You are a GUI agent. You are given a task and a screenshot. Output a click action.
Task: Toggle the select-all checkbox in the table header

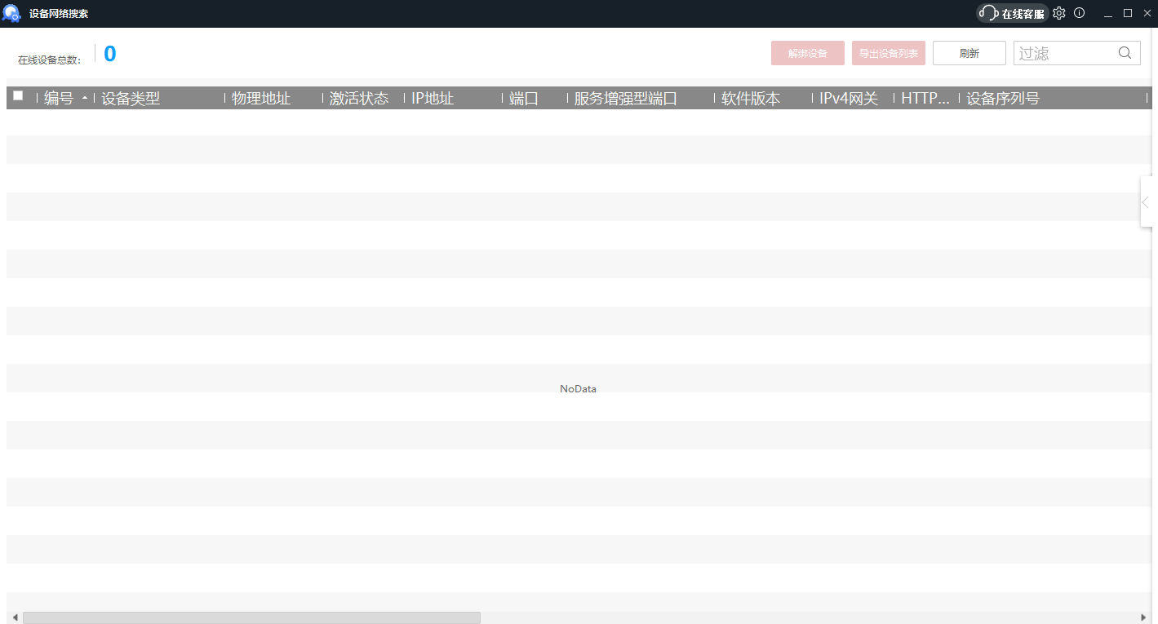(x=18, y=96)
